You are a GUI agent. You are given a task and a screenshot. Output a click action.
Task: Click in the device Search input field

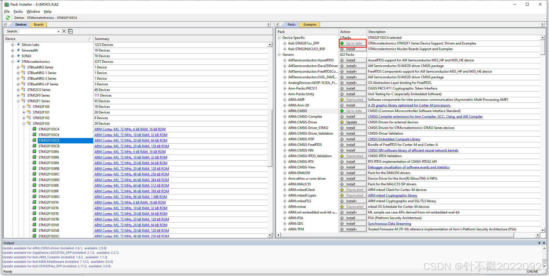coord(38,31)
